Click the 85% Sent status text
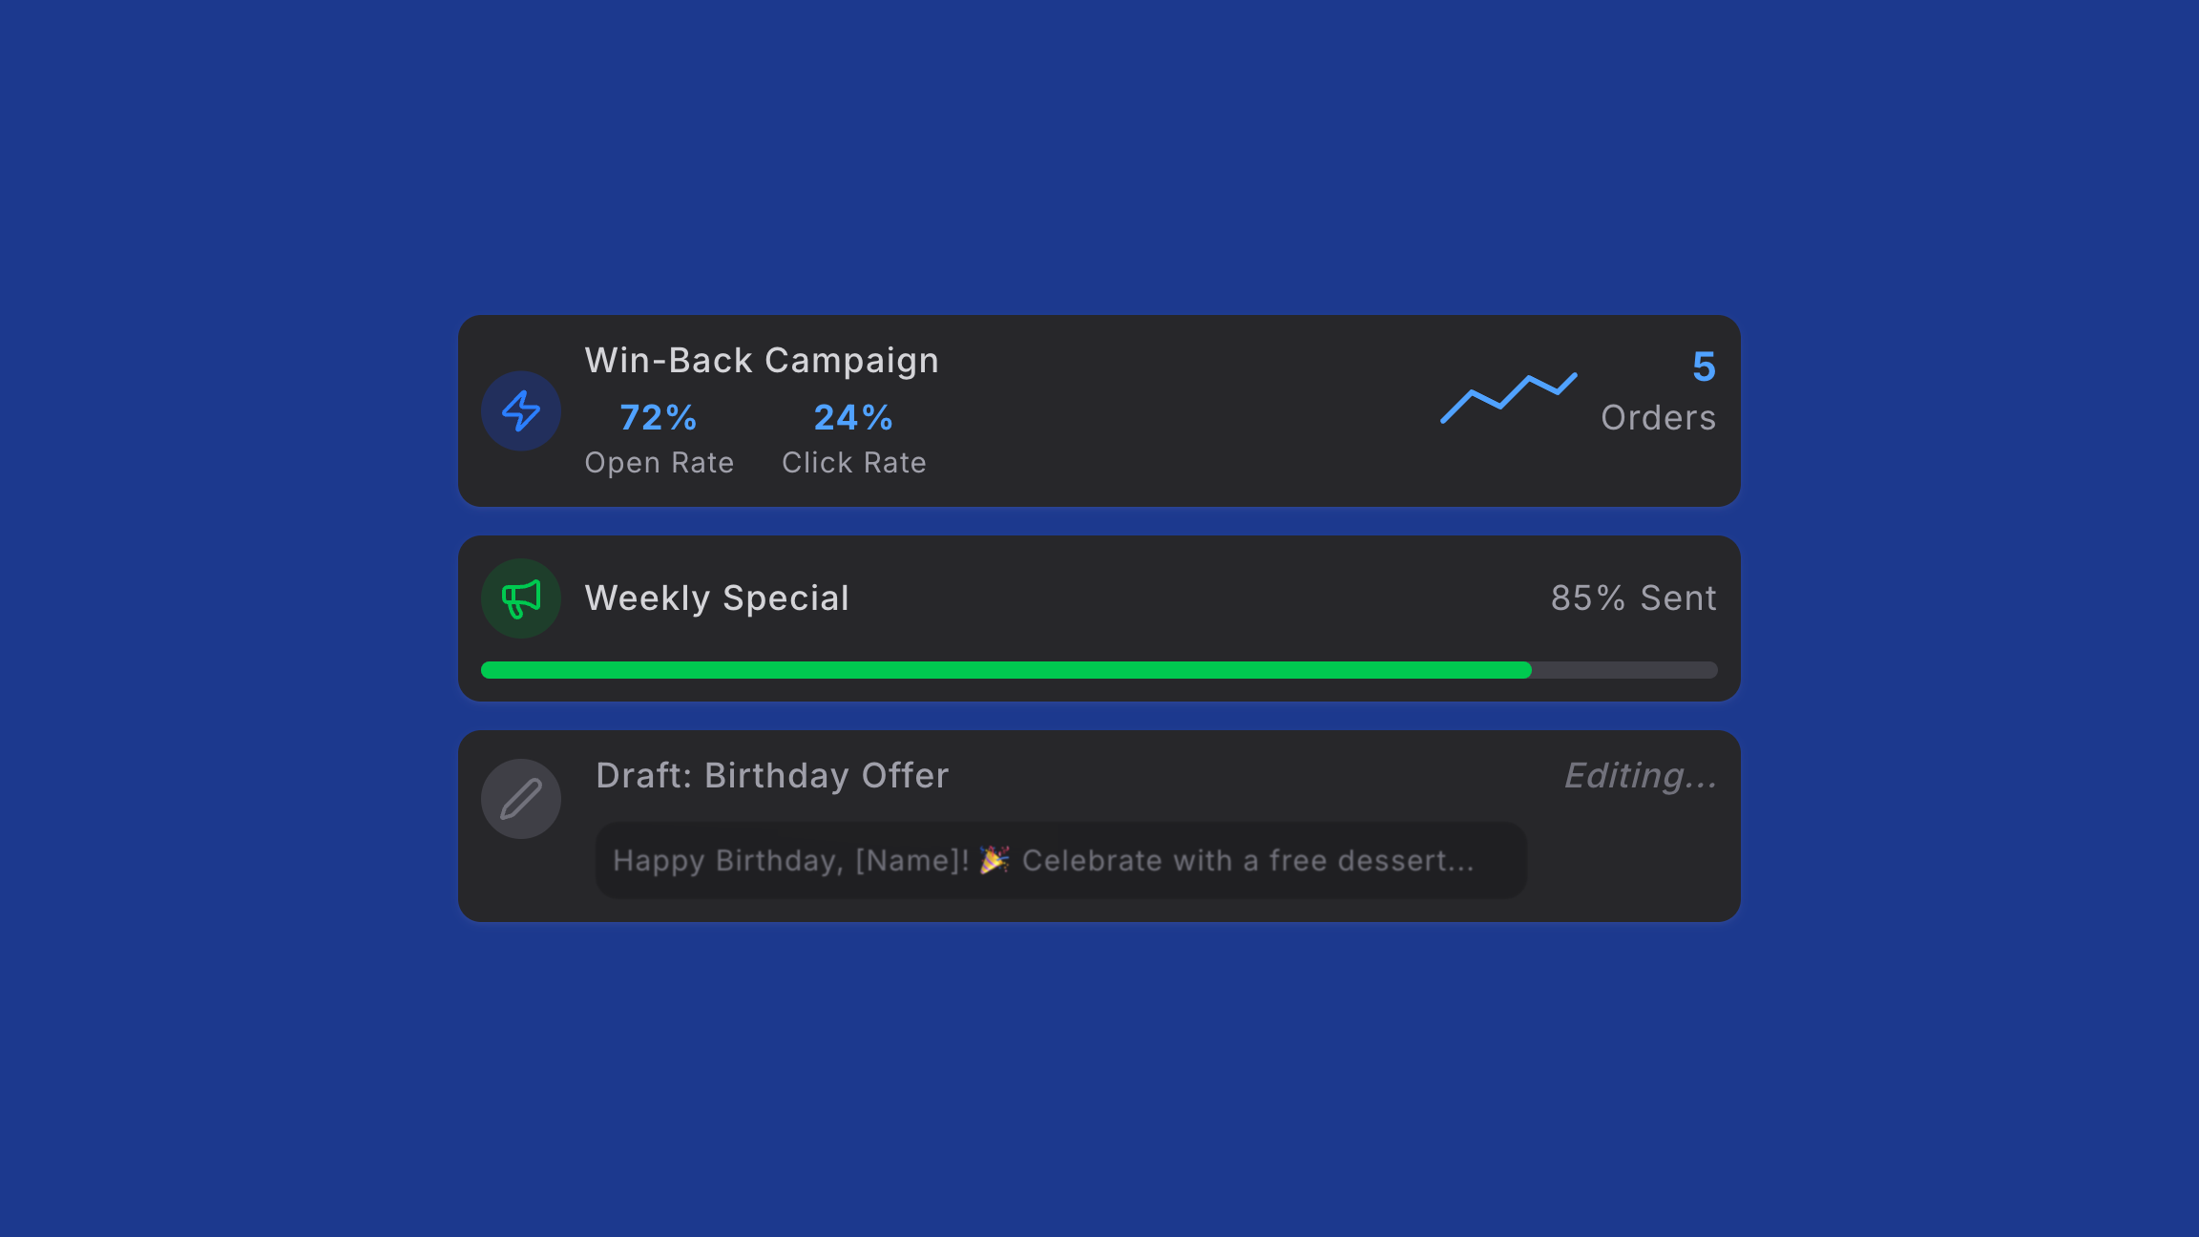Image resolution: width=2199 pixels, height=1237 pixels. (1634, 598)
